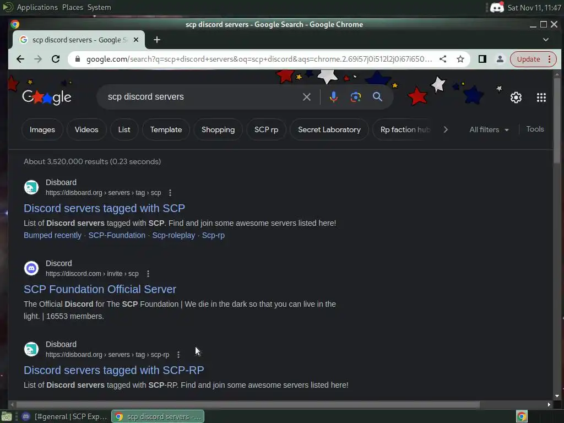Open options for the disboard scp-rp result
The image size is (564, 423).
click(178, 355)
